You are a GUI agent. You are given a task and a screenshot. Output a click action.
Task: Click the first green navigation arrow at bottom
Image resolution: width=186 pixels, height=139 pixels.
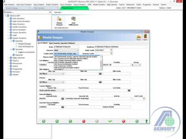click(44, 121)
